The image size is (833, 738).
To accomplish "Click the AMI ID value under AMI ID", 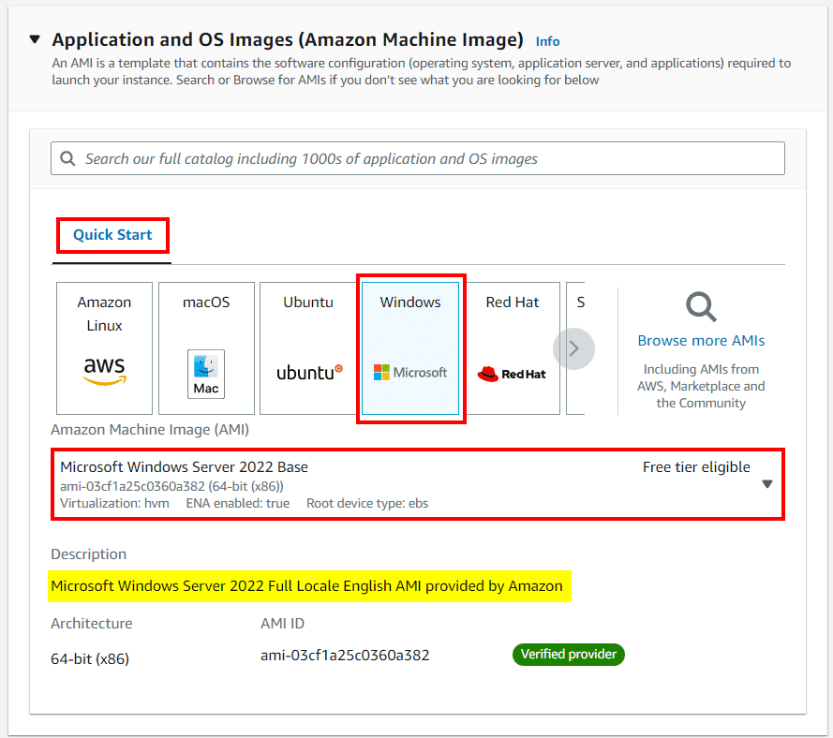I will (x=344, y=656).
